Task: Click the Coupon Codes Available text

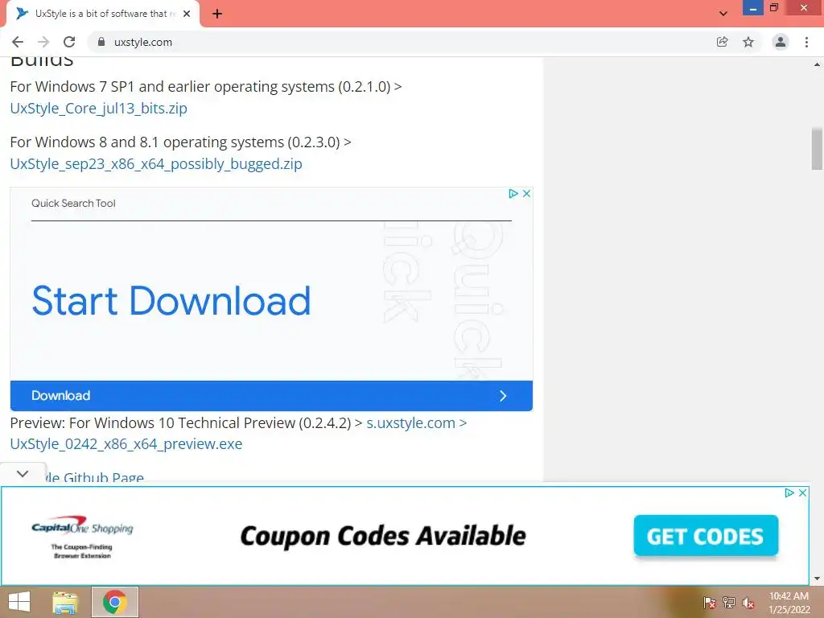Action: 383,536
